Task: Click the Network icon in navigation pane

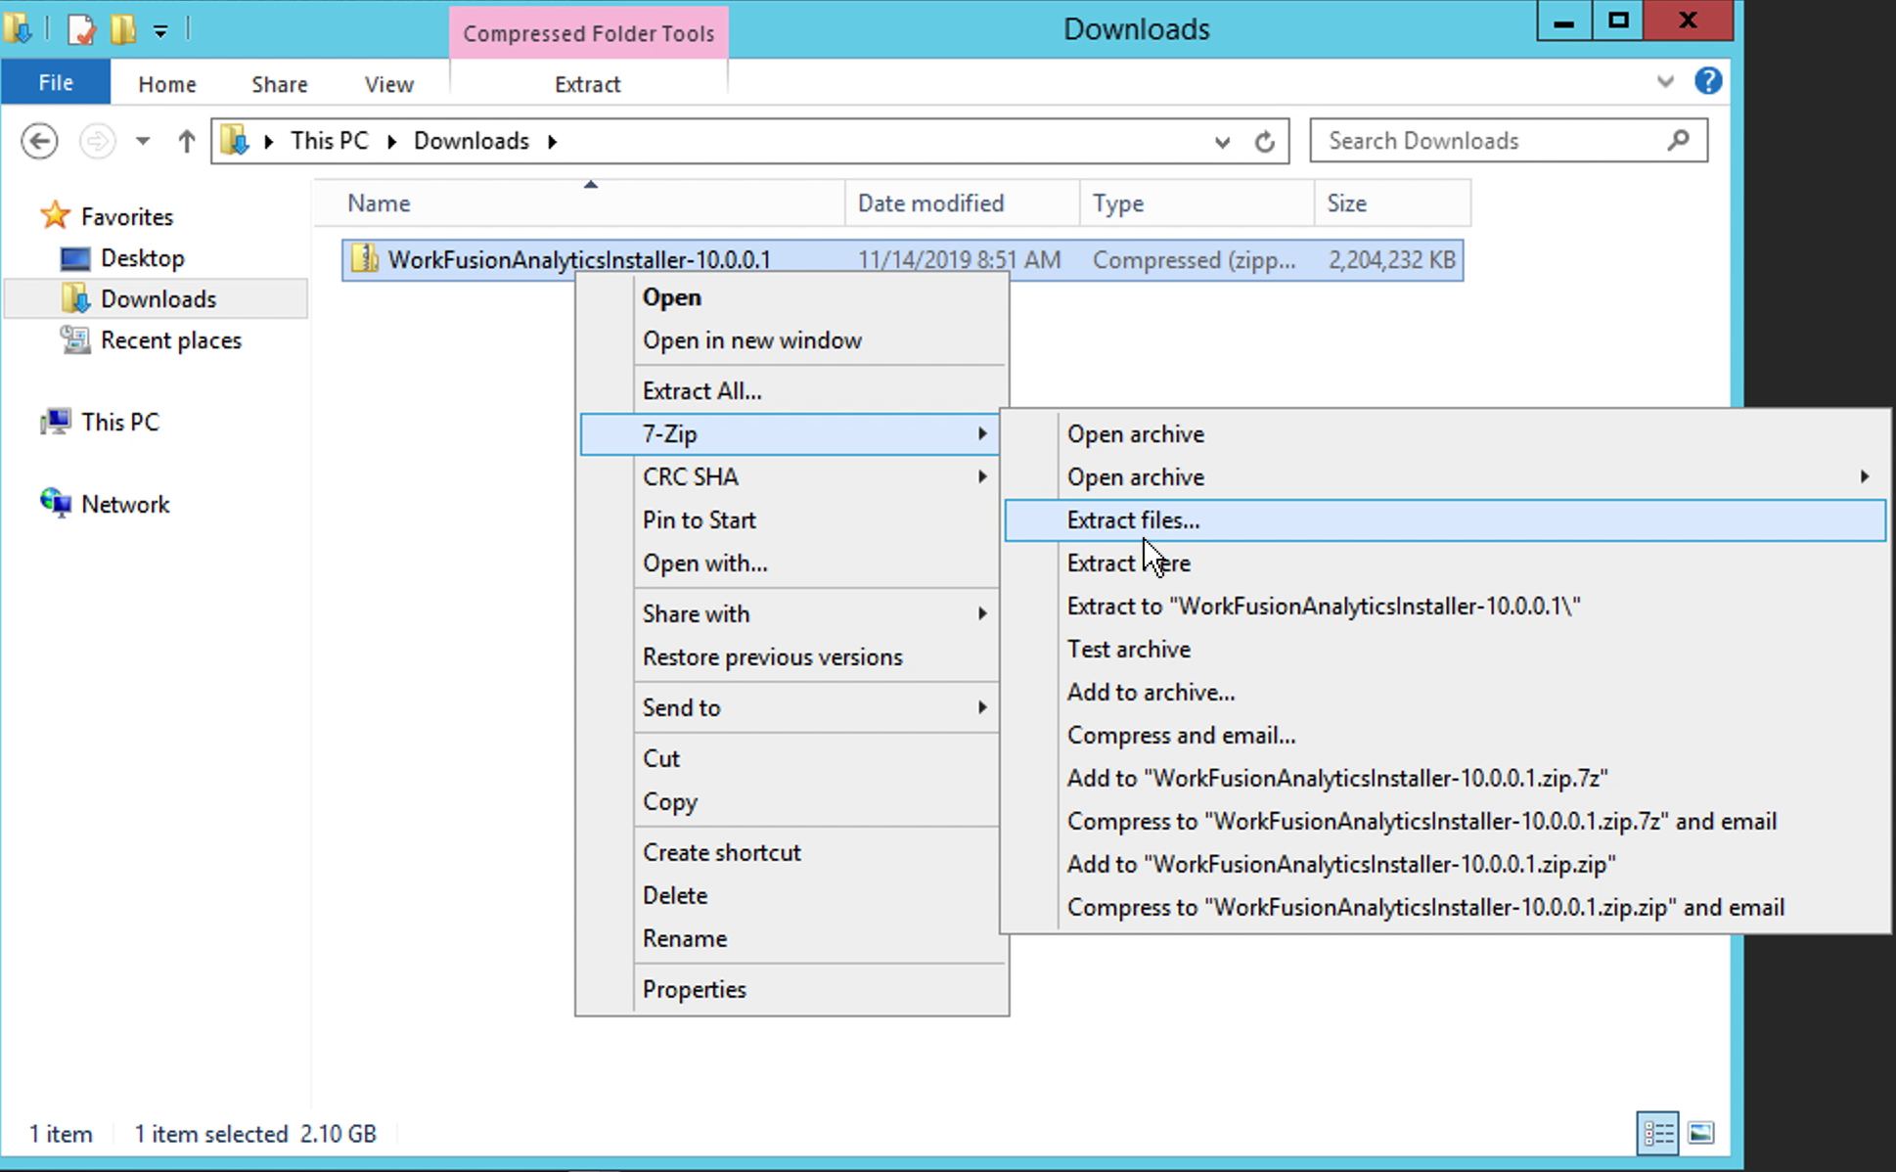Action: tap(56, 503)
